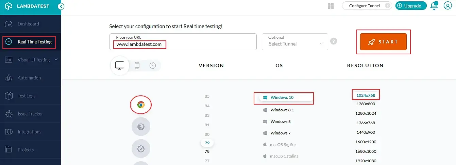Select the Firefox browser icon
This screenshot has width=456, height=165.
[141, 127]
